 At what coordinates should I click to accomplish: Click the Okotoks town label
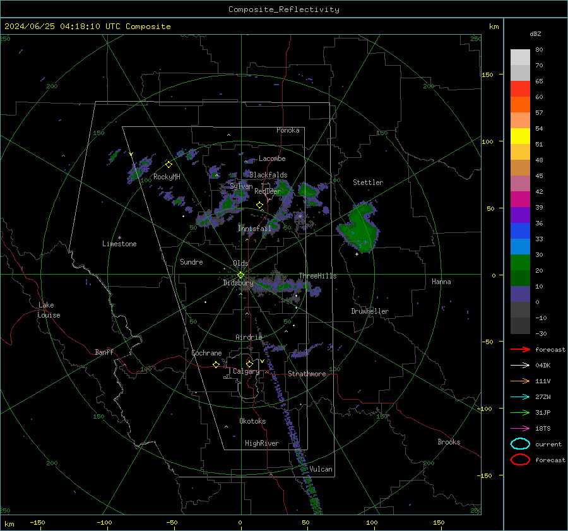tap(252, 421)
